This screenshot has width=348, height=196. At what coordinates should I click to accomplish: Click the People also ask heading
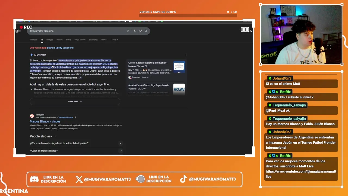tap(41, 136)
